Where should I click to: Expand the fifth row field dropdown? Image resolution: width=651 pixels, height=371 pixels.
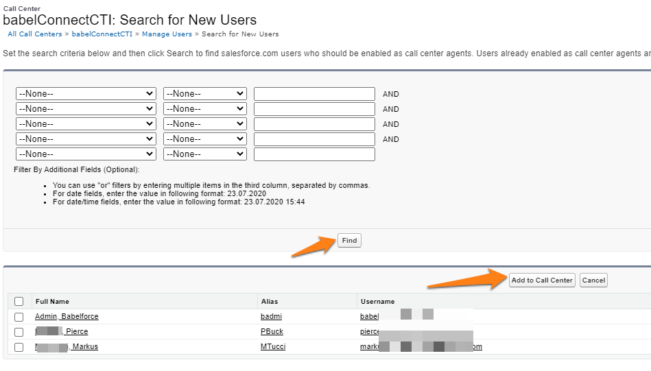click(x=86, y=154)
